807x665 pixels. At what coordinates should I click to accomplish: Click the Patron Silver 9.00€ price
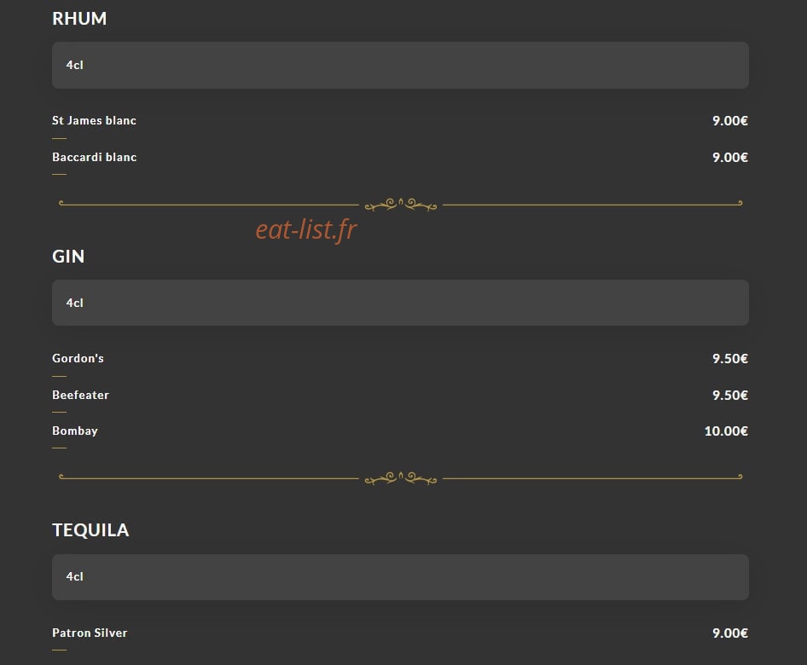pos(730,633)
